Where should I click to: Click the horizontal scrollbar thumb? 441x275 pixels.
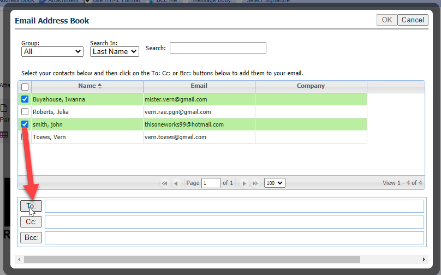coord(192,259)
